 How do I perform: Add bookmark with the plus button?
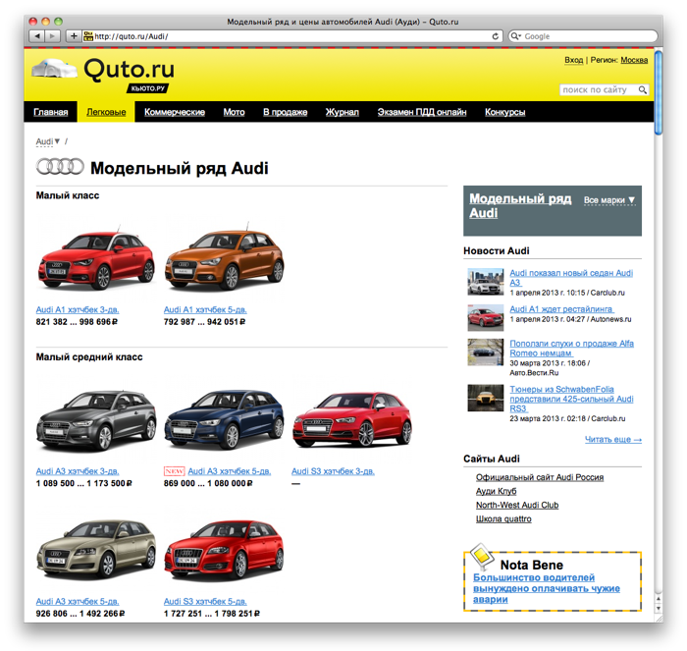click(74, 36)
